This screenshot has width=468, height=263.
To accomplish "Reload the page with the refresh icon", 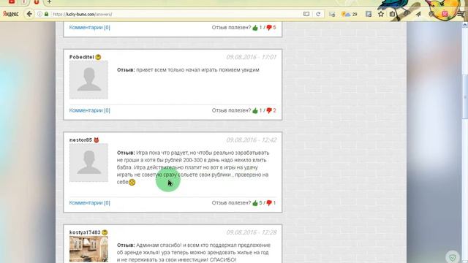I will [x=318, y=14].
